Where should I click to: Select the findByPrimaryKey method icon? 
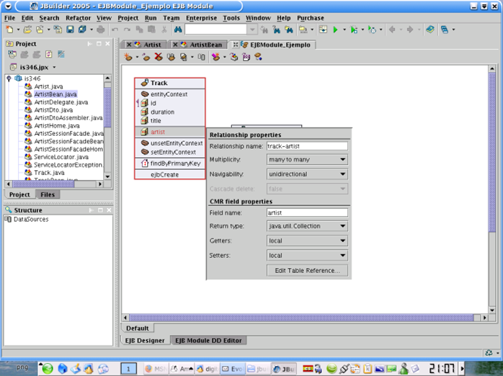145,163
